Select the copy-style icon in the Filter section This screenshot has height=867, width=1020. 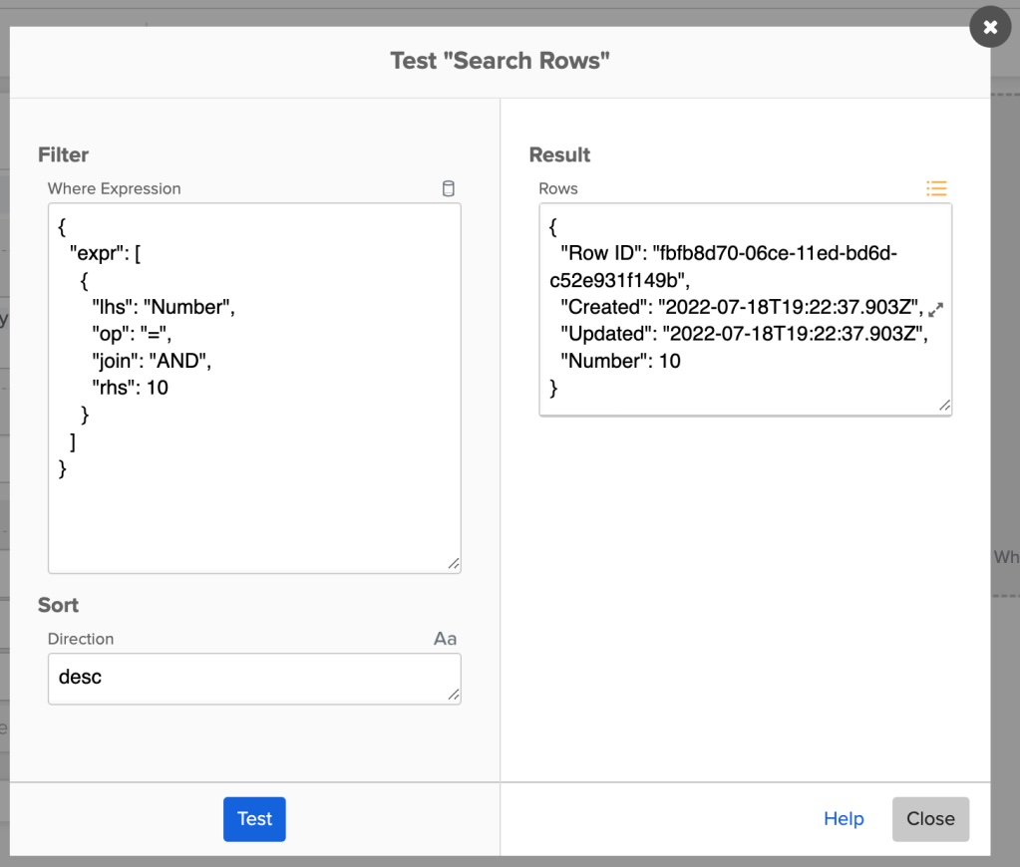(447, 187)
